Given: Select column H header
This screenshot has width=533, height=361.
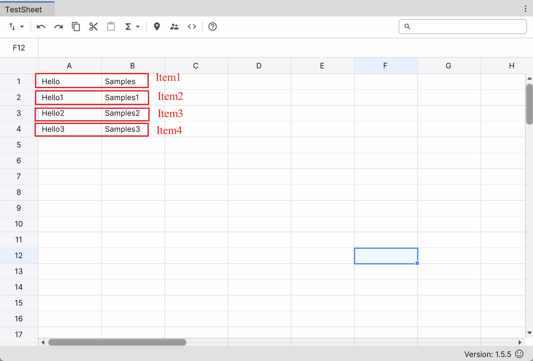Looking at the screenshot, I should click(x=507, y=65).
